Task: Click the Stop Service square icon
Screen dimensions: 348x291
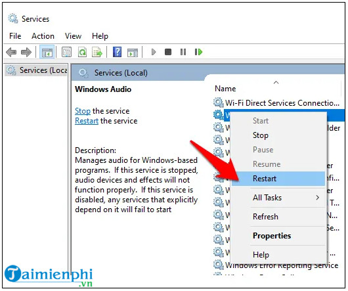Action: tap(168, 52)
